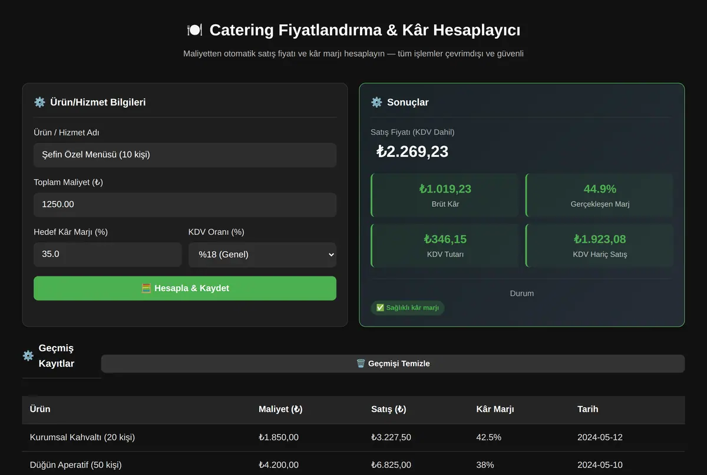The width and height of the screenshot is (707, 475).
Task: Open the KDV Oranı dropdown
Action: [262, 255]
